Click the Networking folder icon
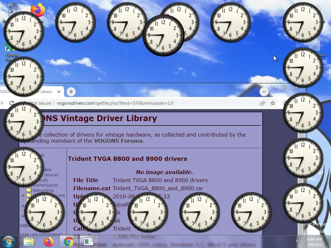 29,190
